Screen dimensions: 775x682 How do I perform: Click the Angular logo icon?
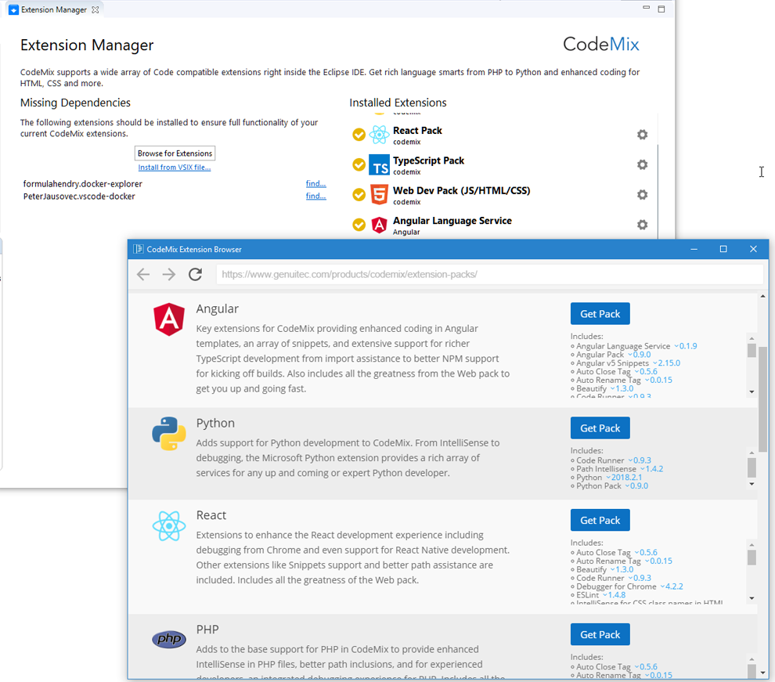pyautogui.click(x=169, y=319)
